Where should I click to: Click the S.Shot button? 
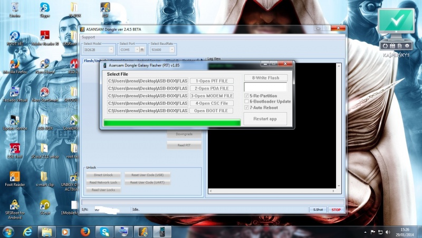318,210
